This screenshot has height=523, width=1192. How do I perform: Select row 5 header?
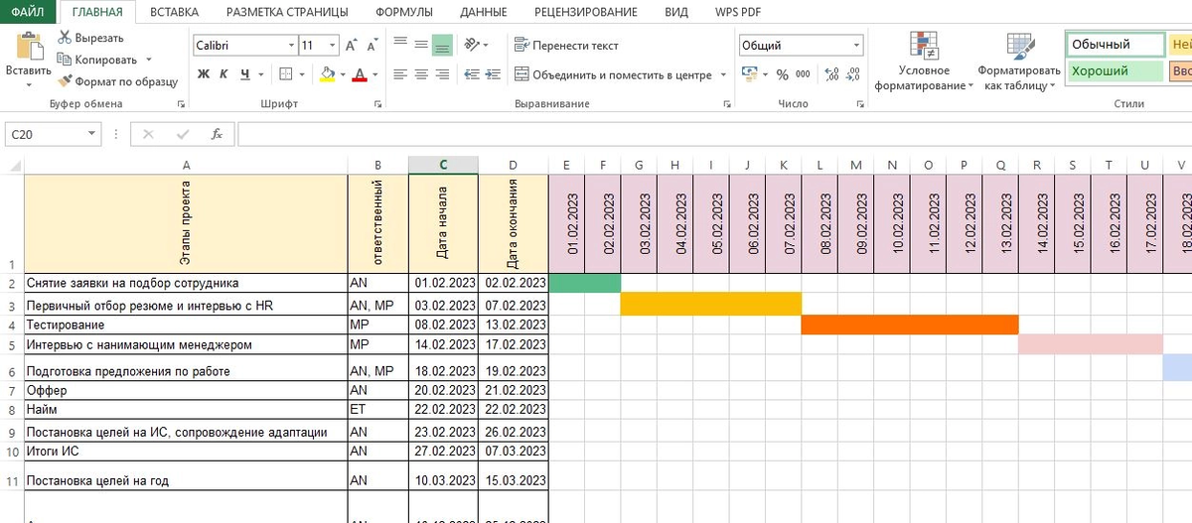pos(12,345)
